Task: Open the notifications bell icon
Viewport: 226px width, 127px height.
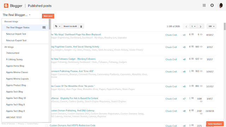Action: [x=212, y=6]
